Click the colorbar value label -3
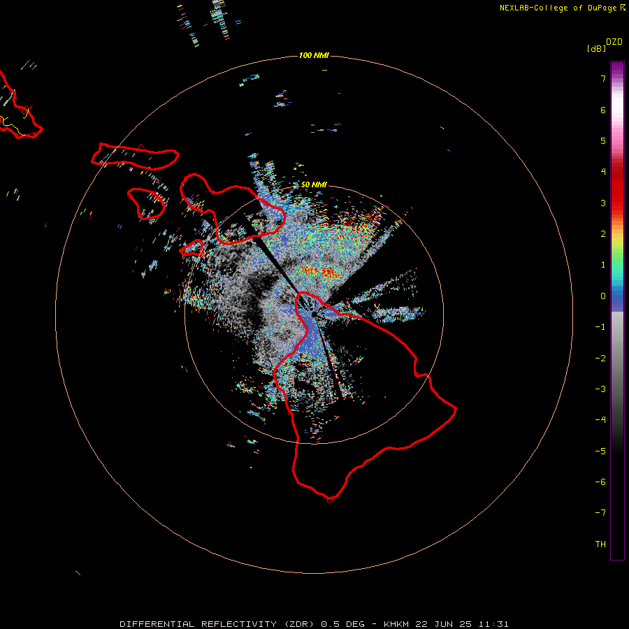The height and width of the screenshot is (629, 629). pos(600,389)
